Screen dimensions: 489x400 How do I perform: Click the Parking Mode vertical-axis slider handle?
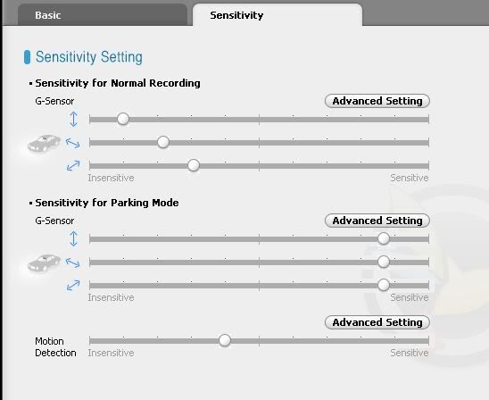coord(384,238)
